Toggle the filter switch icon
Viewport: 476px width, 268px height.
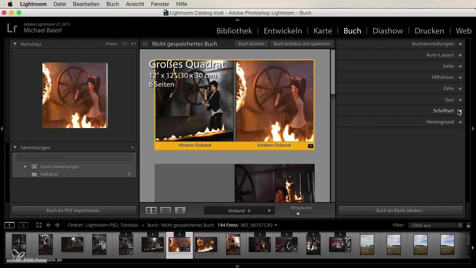point(468,225)
